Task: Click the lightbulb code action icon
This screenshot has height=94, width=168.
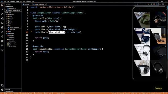Action: click(31, 32)
